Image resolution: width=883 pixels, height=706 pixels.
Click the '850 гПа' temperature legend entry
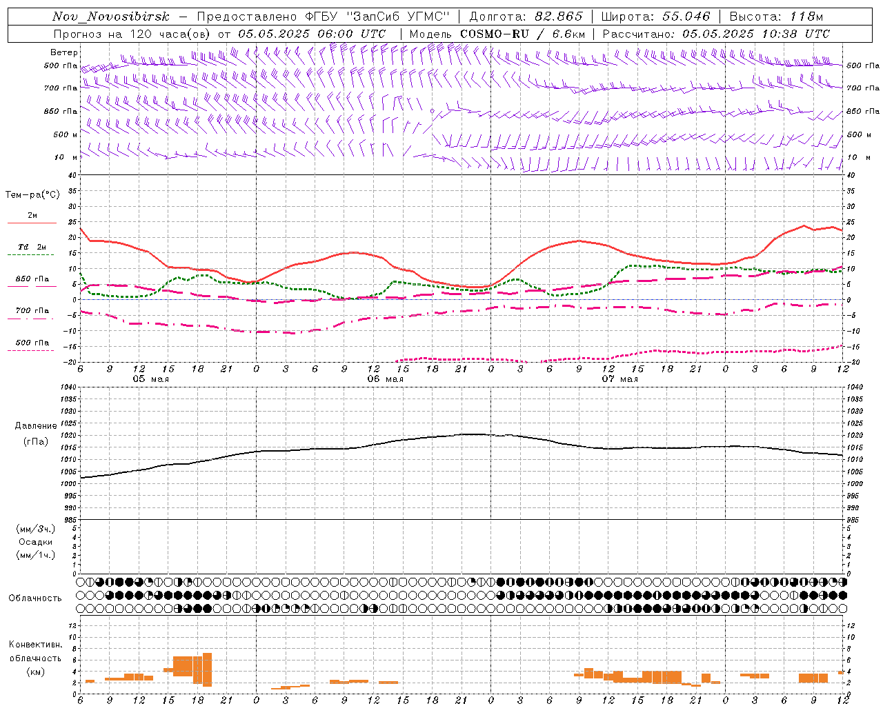click(x=32, y=279)
